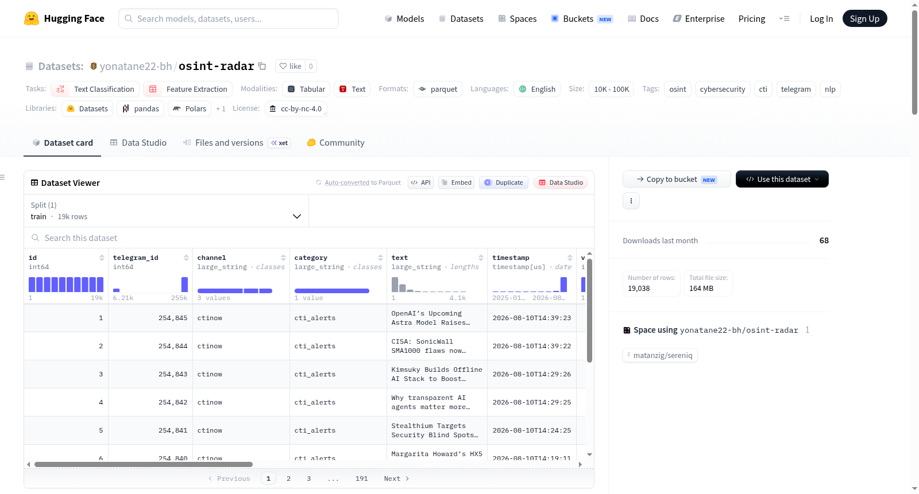Open the navigation more-menu icon
Image resolution: width=919 pixels, height=494 pixels.
[x=784, y=18]
